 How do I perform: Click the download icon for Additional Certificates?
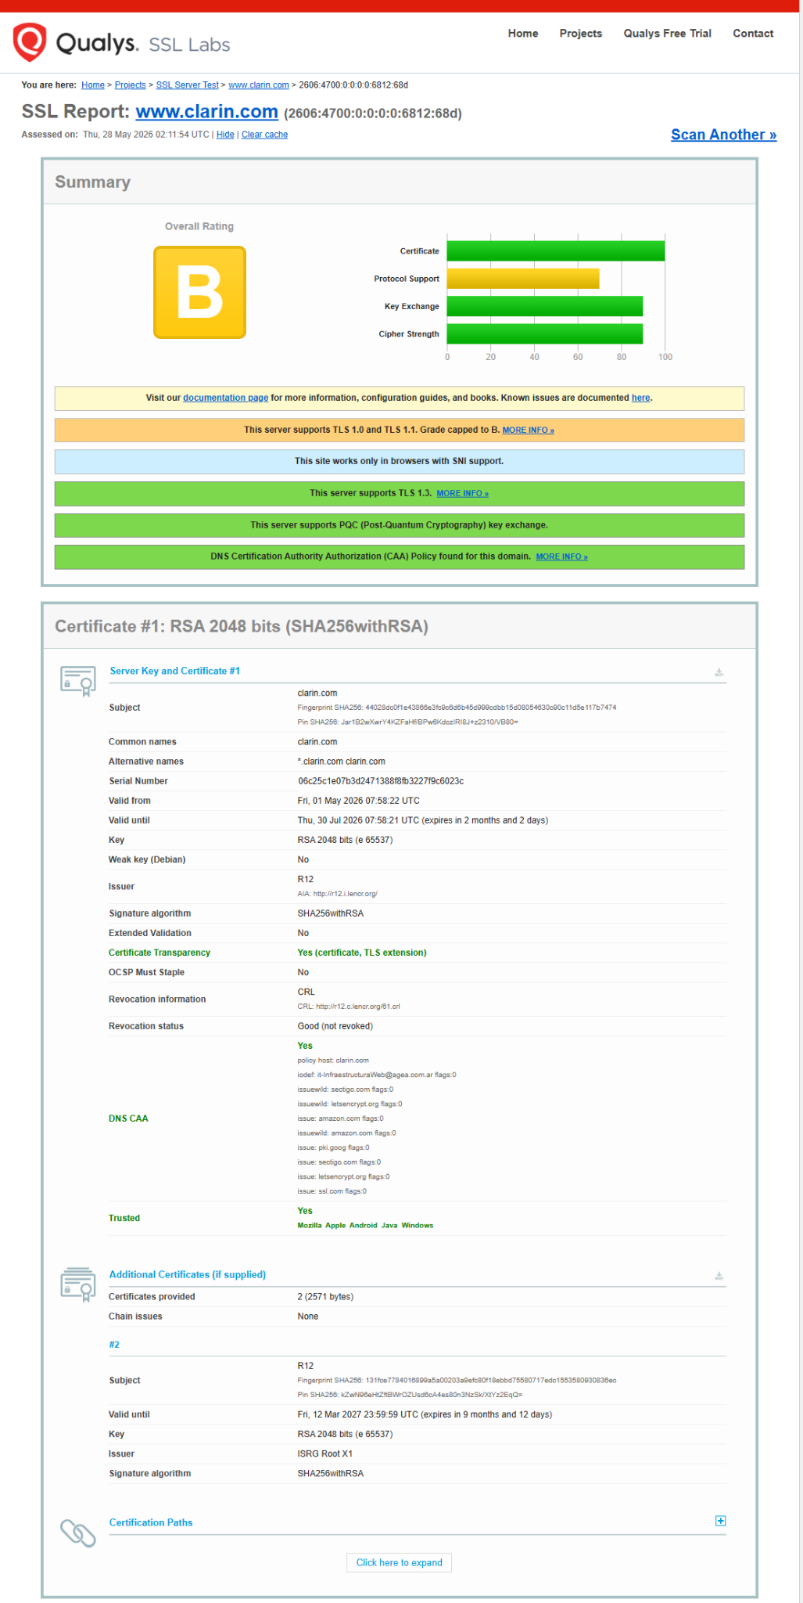pyautogui.click(x=719, y=1276)
